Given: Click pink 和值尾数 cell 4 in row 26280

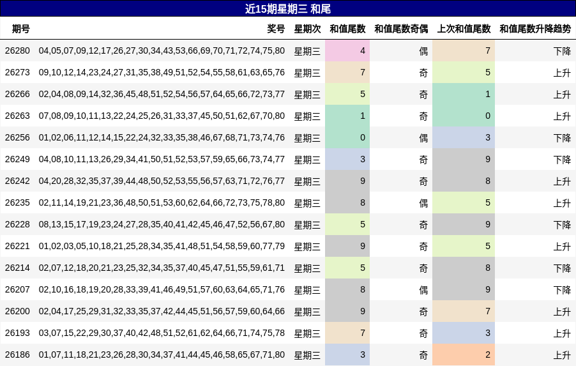Looking at the screenshot, I should (x=347, y=50).
